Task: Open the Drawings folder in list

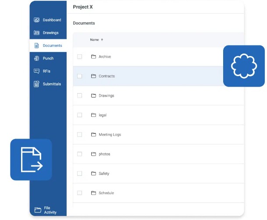Action: tap(106, 96)
